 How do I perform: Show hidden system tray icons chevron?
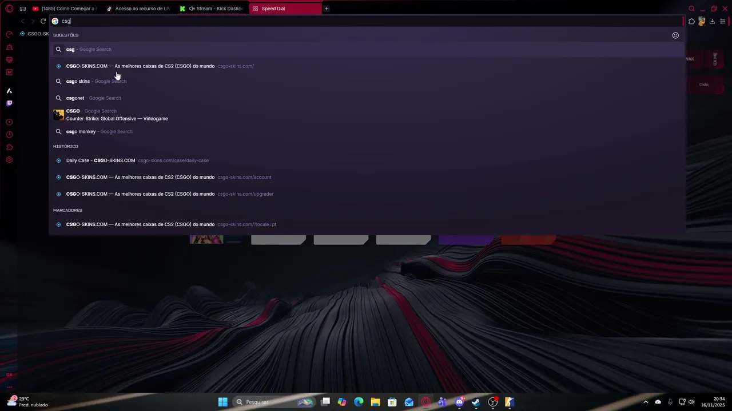point(646,402)
